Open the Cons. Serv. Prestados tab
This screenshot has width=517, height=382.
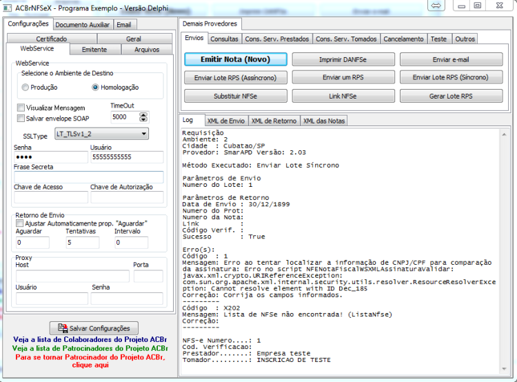pos(277,39)
